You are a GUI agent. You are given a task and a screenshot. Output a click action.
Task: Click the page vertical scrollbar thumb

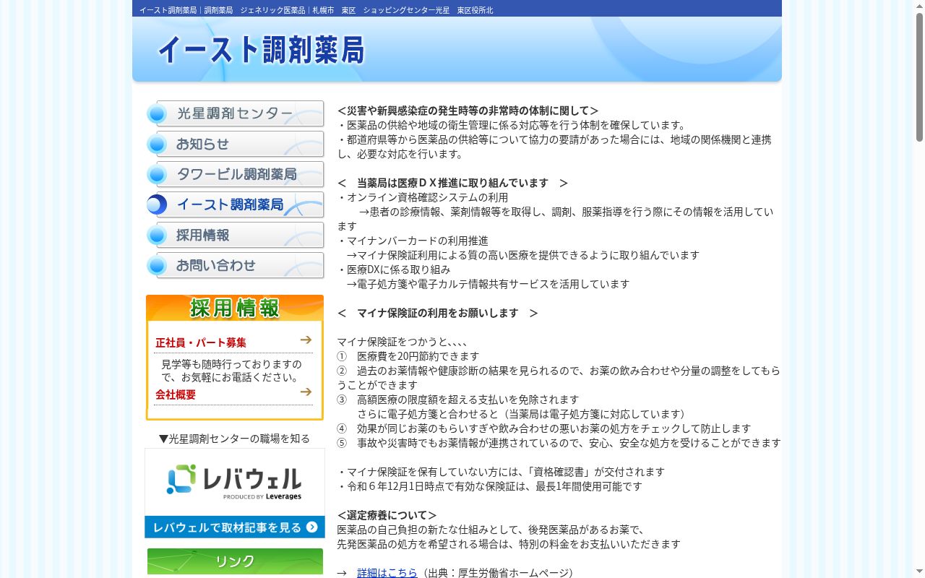(920, 76)
